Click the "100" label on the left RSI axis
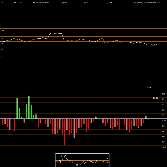Image resolution: width=167 pixels, height=167 pixels. coord(3,30)
